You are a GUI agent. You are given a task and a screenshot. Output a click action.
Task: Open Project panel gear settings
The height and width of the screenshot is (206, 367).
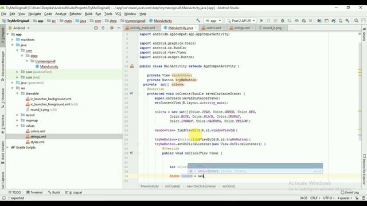click(112, 28)
